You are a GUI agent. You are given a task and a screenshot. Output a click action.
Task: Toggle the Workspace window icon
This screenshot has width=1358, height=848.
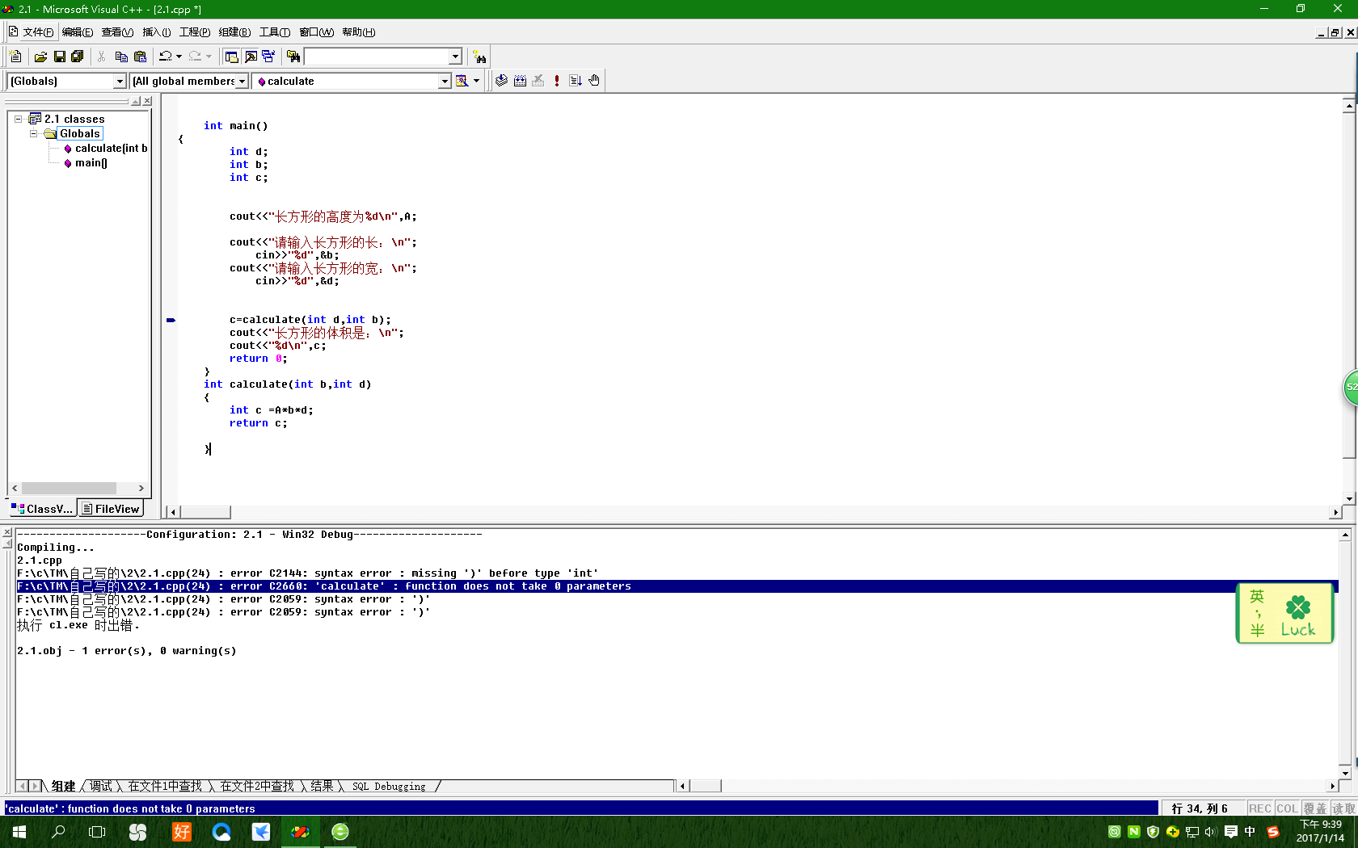[232, 57]
